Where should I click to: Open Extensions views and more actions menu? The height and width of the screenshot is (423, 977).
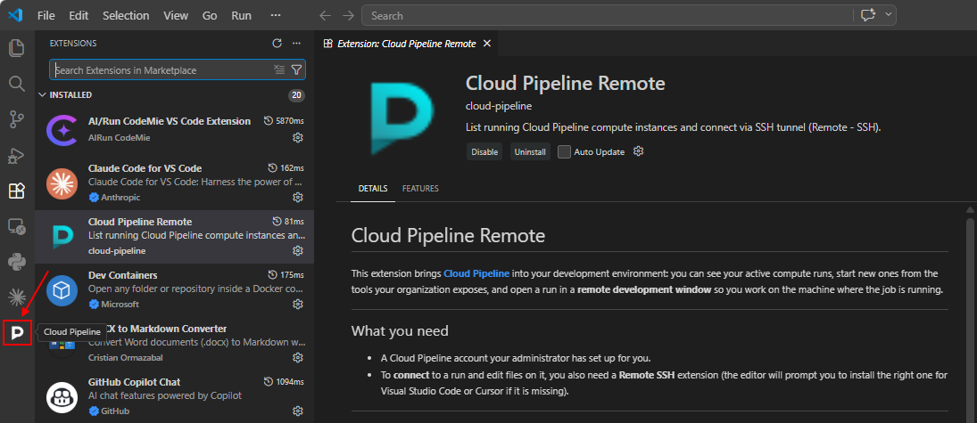(x=296, y=44)
